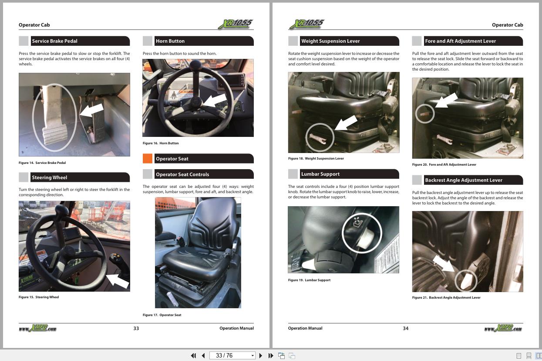This screenshot has height=361, width=542.
Task: Click the 'Operator Cab' header on page 33
Action: tap(34, 25)
